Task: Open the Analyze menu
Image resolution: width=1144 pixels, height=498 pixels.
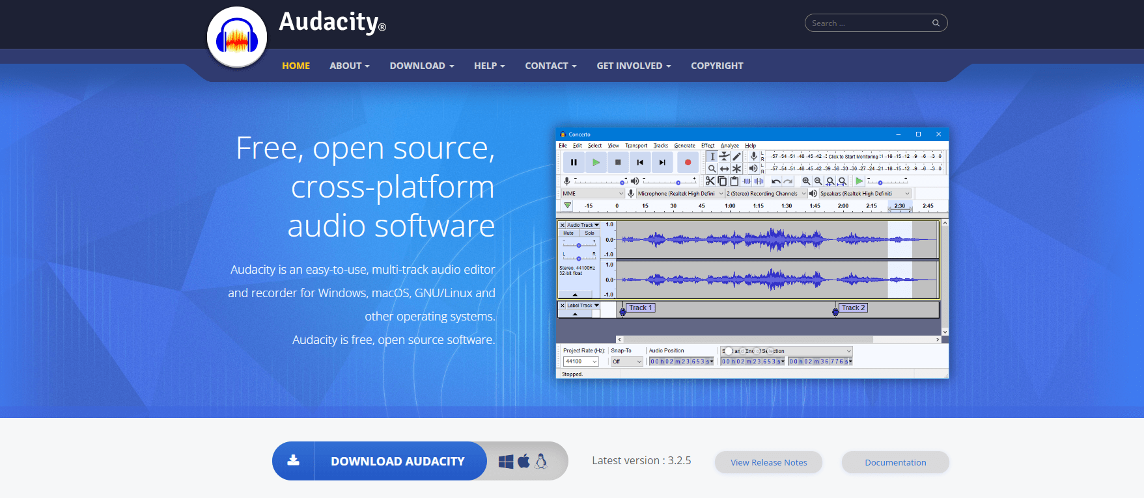Action: tap(730, 146)
